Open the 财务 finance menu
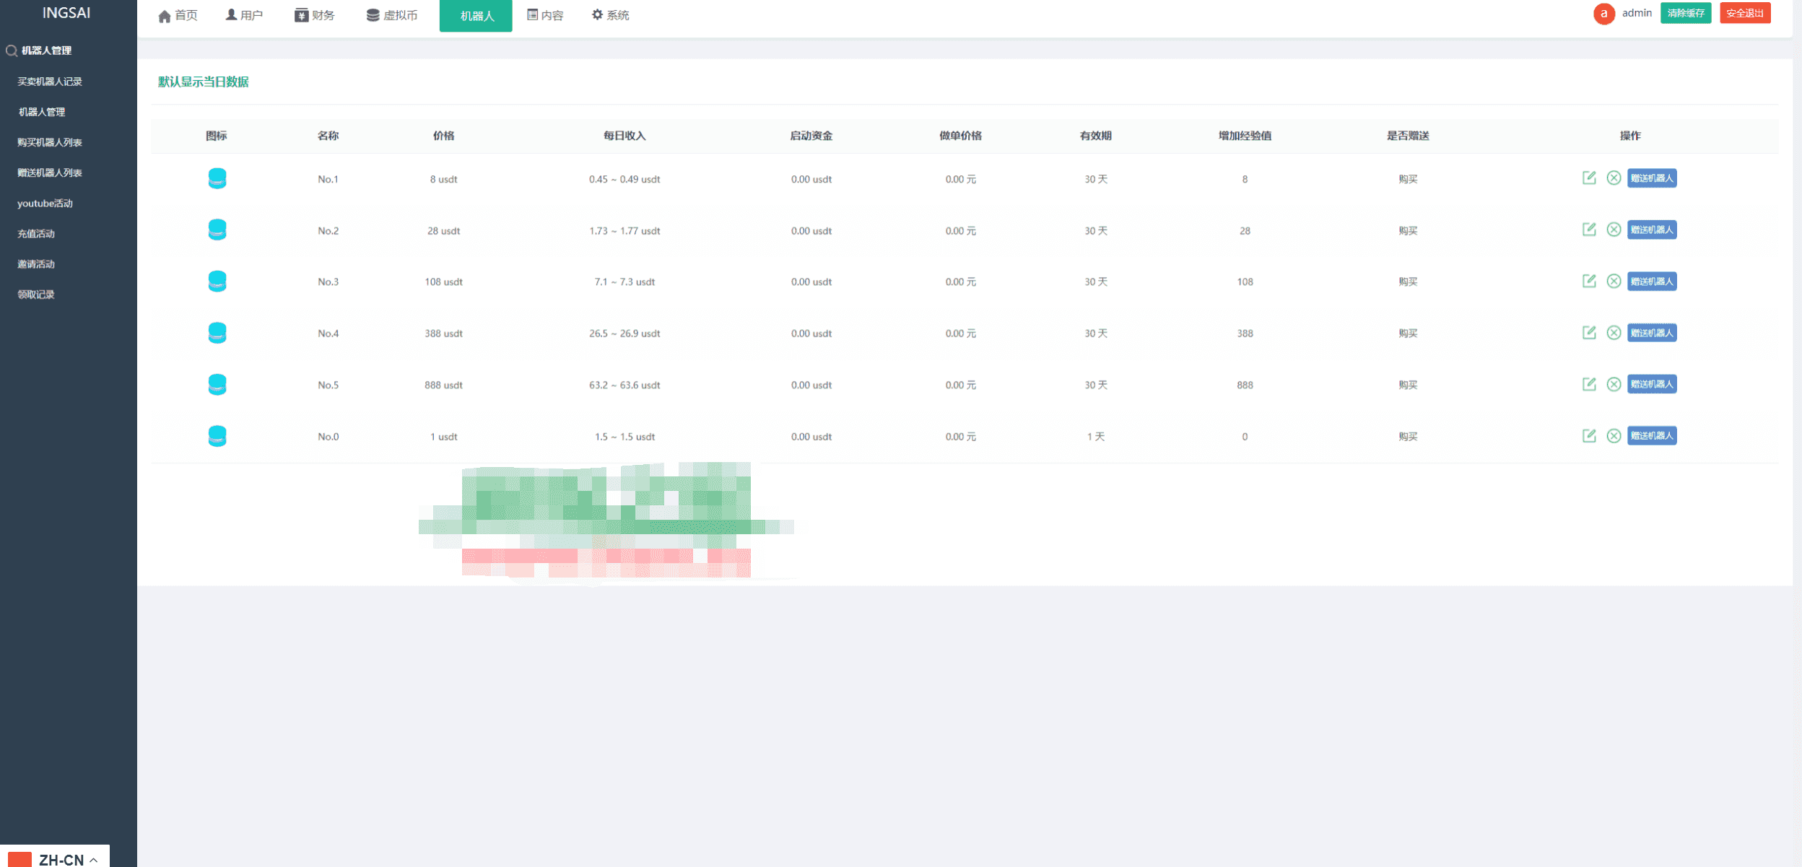This screenshot has height=867, width=1802. pyautogui.click(x=315, y=15)
